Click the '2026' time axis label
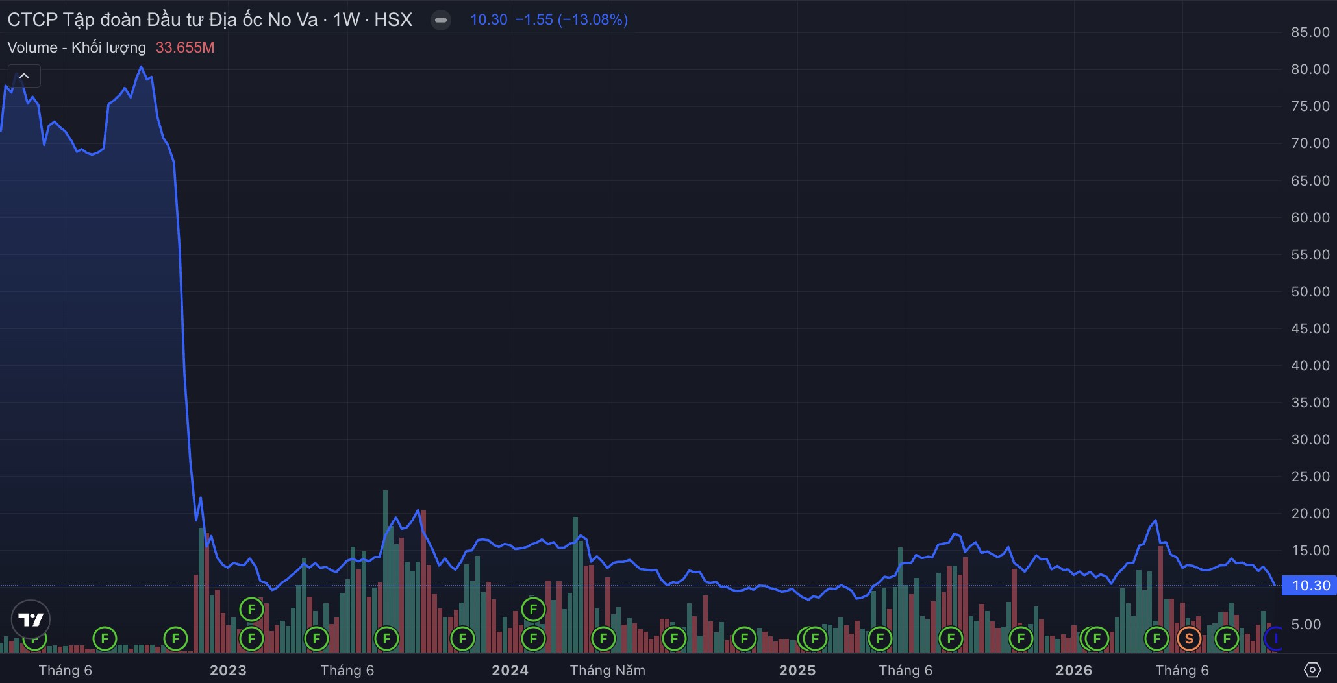 click(1073, 670)
